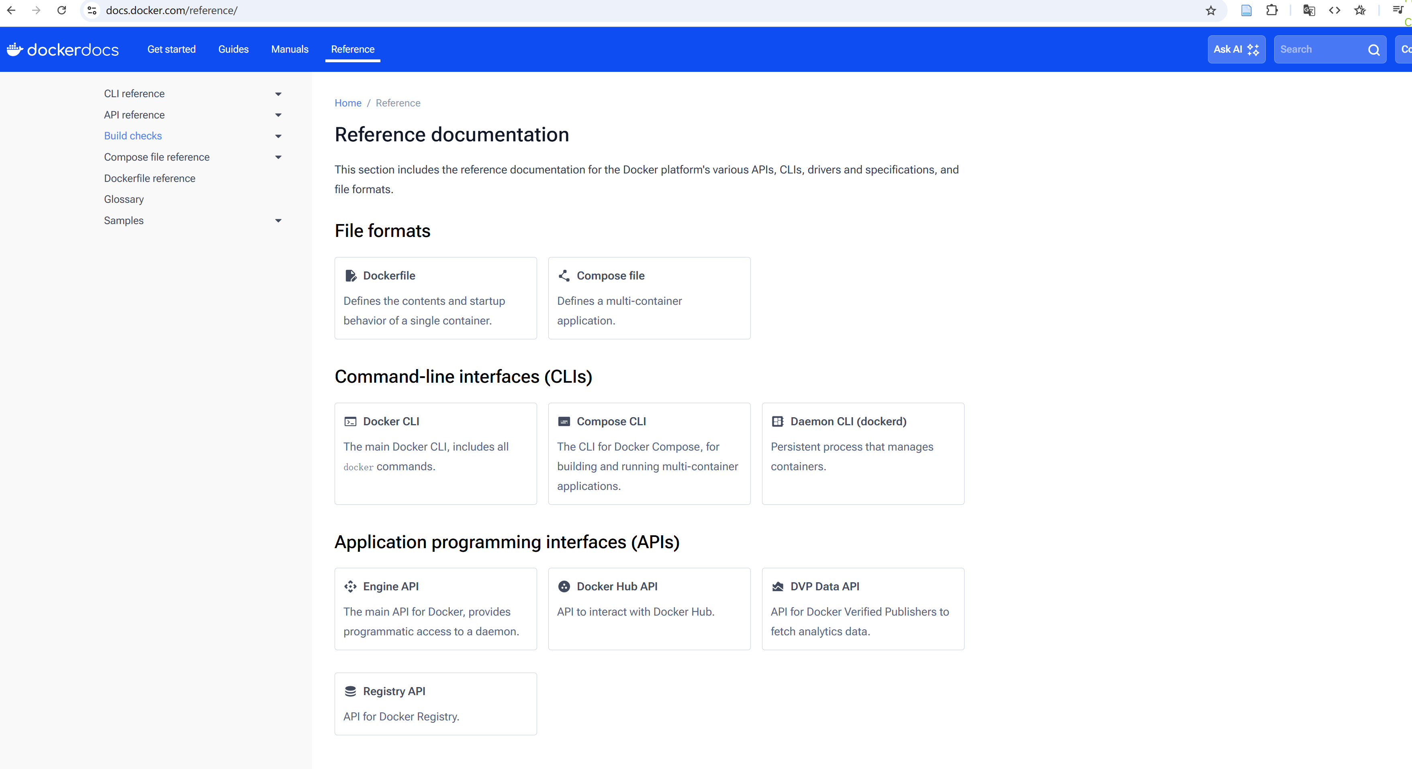The image size is (1412, 769).
Task: Expand the Build checks sidebar section
Action: tap(278, 137)
